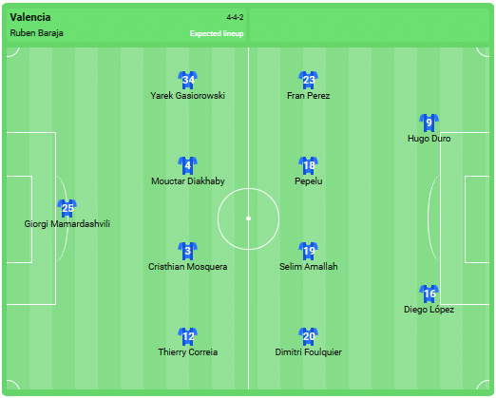Open Pepelu's number 18 jersey icon
Image resolution: width=496 pixels, height=398 pixels.
click(x=309, y=165)
